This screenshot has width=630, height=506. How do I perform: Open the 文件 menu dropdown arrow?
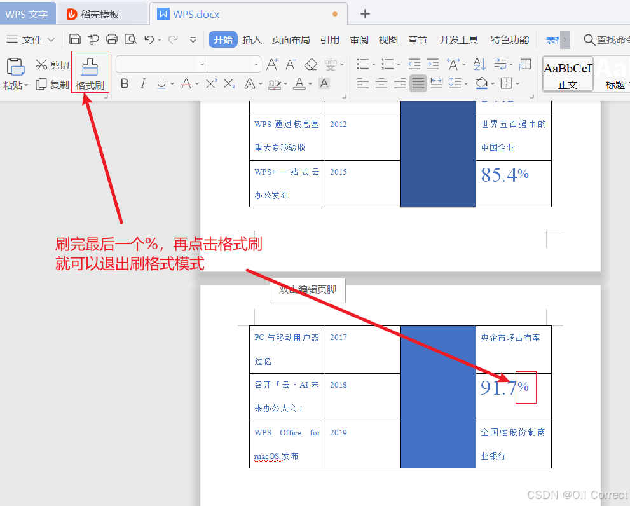51,39
